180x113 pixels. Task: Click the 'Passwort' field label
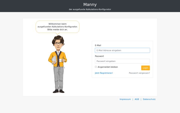(x=99, y=56)
